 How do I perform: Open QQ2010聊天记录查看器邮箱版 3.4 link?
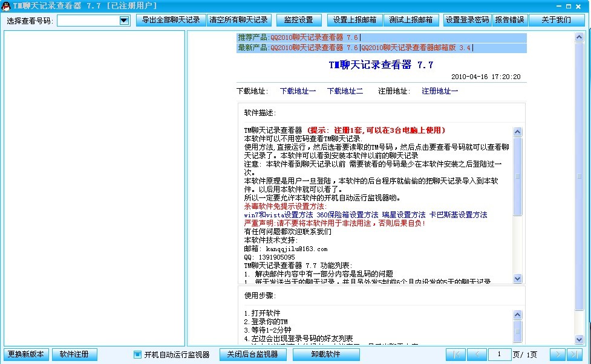coord(416,48)
